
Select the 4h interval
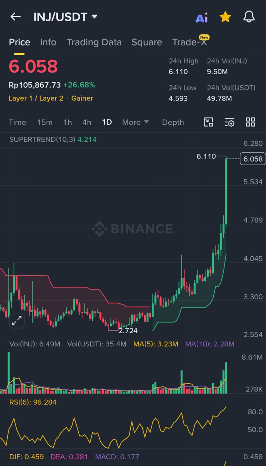click(86, 122)
